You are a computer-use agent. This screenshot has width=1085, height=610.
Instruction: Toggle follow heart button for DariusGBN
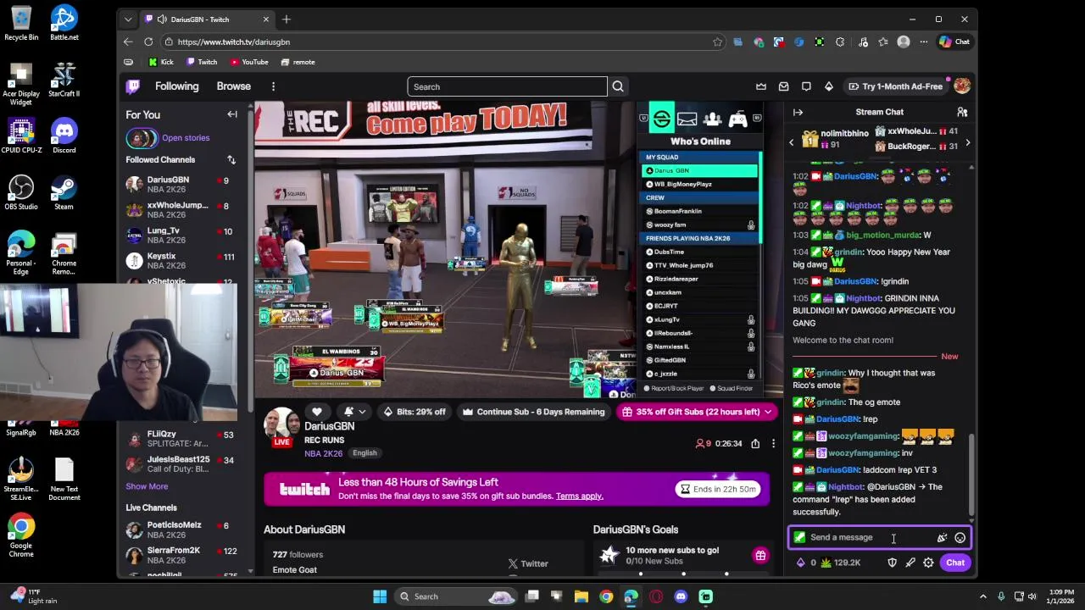coord(317,412)
